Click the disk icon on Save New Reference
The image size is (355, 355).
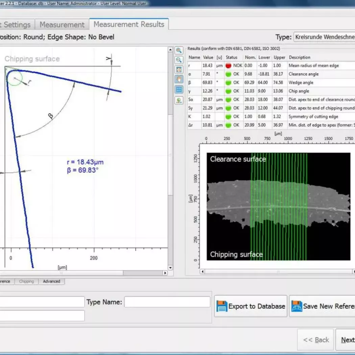point(297,306)
